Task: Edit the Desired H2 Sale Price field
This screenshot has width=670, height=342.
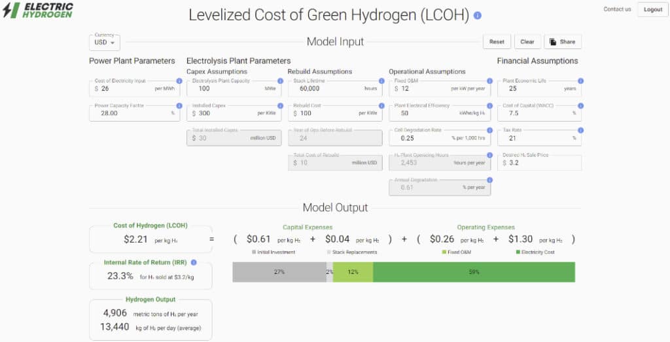Action: [x=539, y=163]
